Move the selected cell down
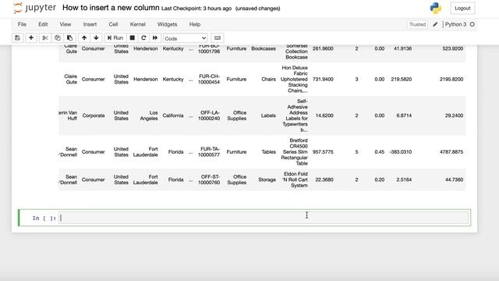 pos(96,38)
